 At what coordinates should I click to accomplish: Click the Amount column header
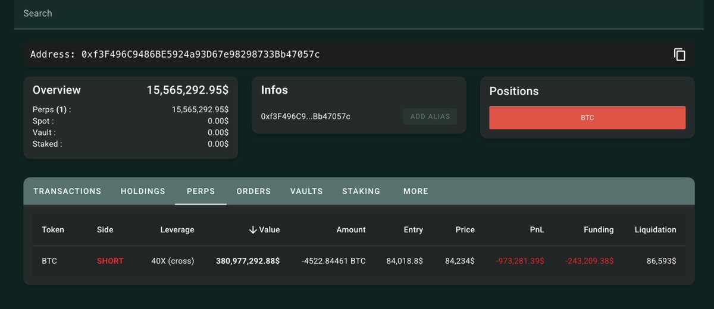click(351, 229)
